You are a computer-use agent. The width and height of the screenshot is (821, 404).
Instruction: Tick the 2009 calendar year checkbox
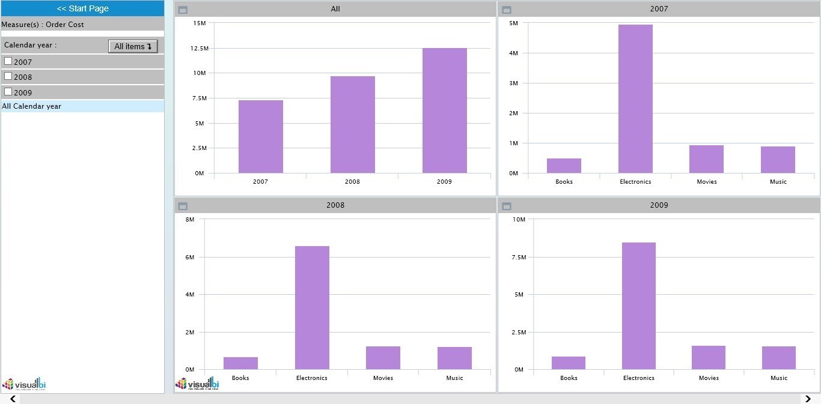[x=8, y=92]
